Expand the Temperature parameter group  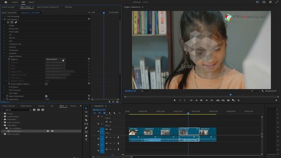4,50
